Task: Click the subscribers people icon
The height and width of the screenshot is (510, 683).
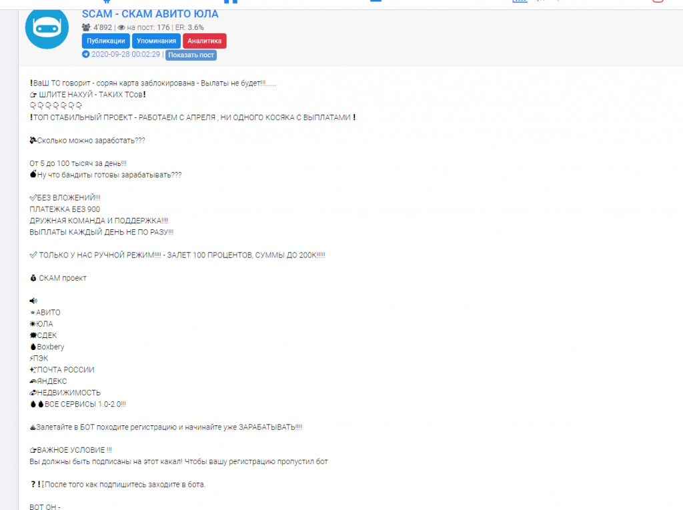Action: [x=86, y=27]
